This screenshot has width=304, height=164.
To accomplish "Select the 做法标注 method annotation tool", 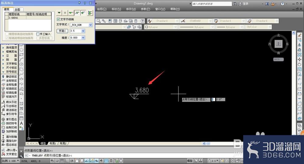I will pyautogui.click(x=9, y=110).
